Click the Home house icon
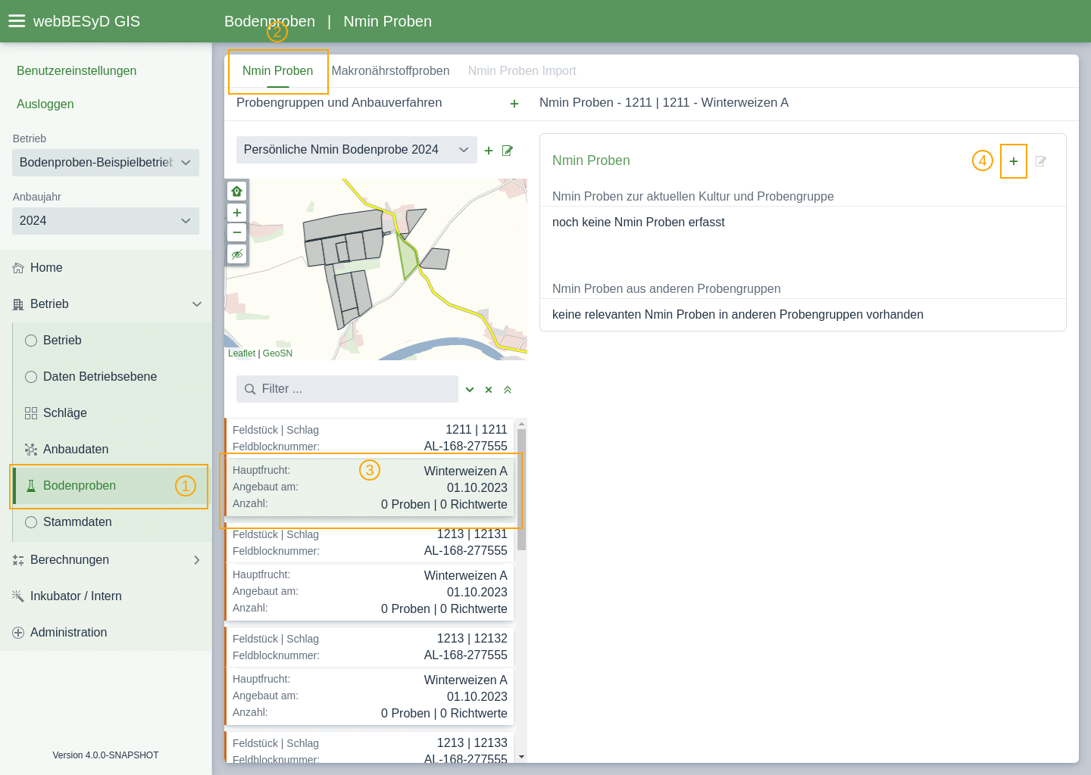1091x775 pixels. (x=18, y=268)
